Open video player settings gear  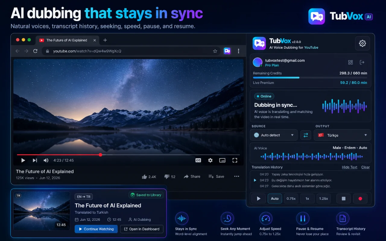click(210, 160)
